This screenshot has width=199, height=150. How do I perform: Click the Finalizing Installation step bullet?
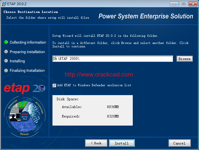(x=6, y=70)
